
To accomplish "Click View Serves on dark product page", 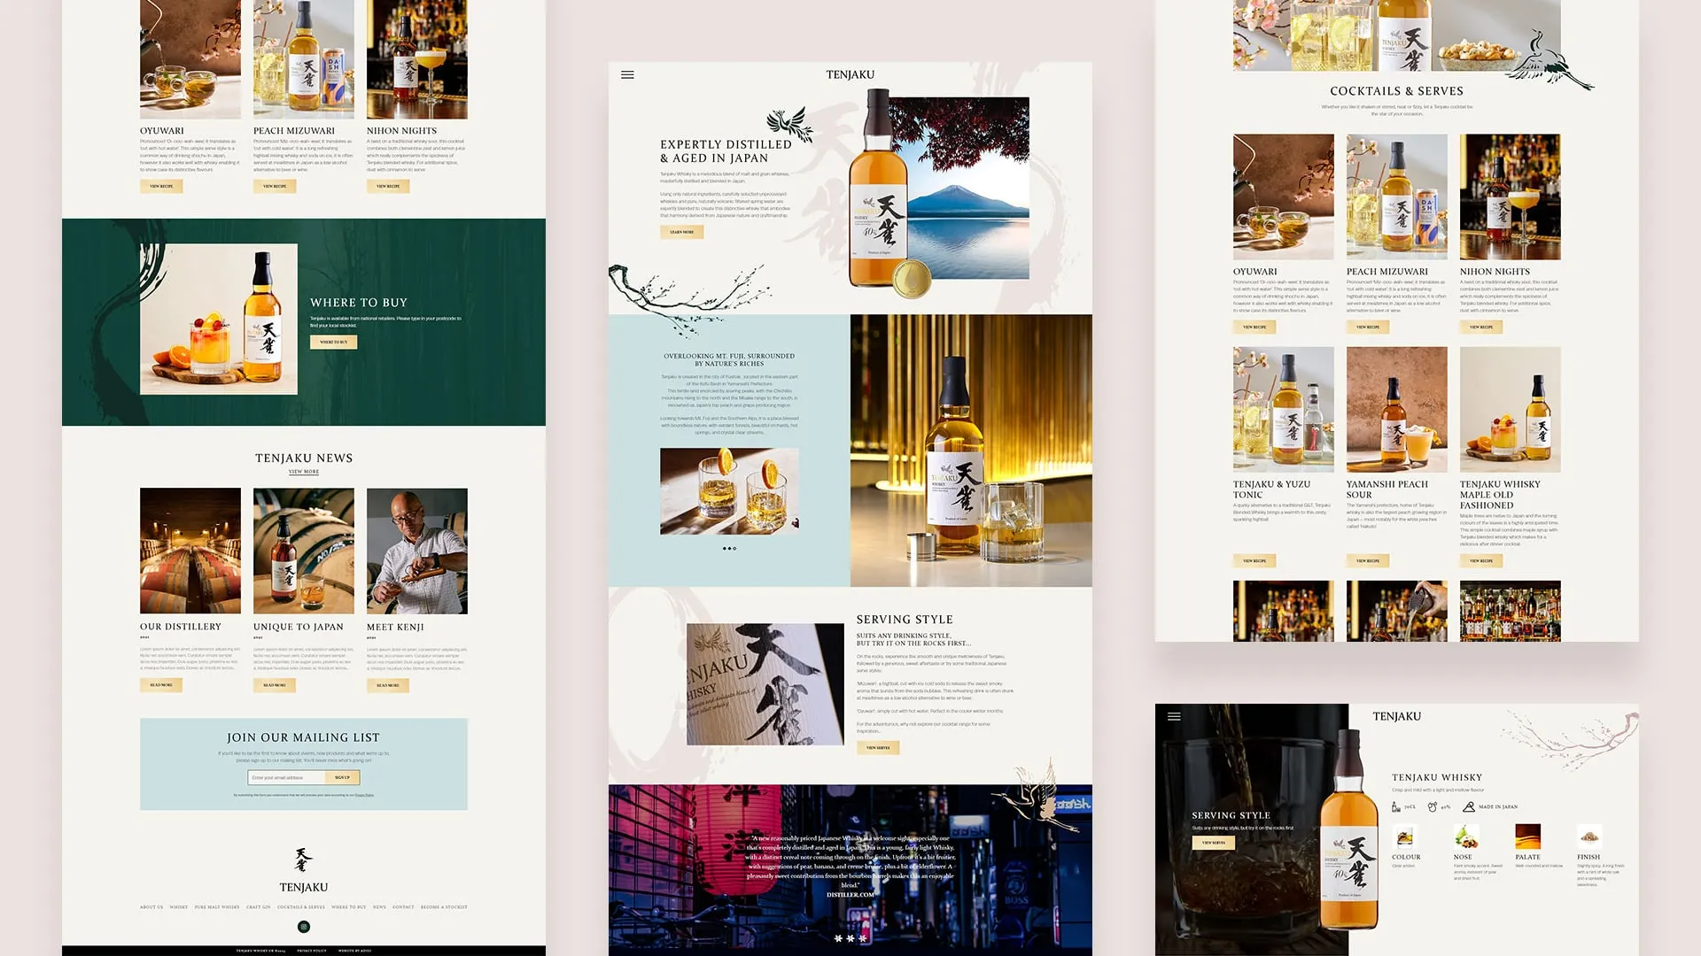I will click(x=1214, y=843).
